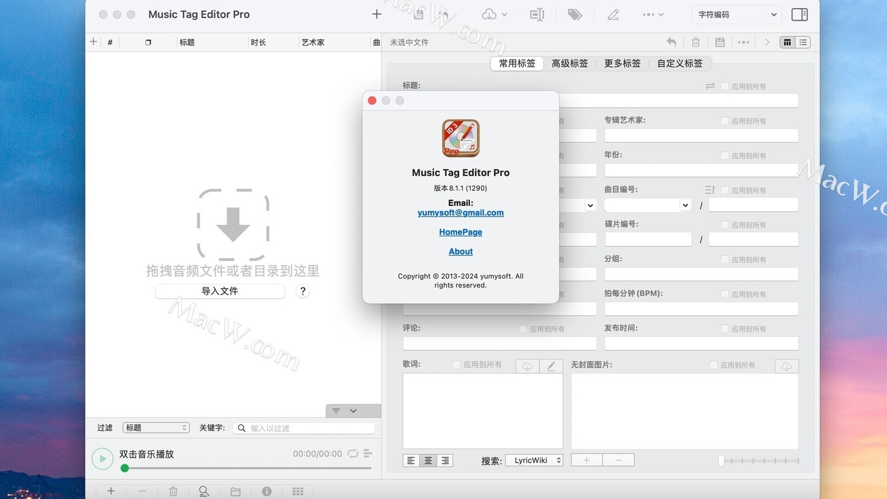Screen dimensions: 887x499
Task: Click the plus icon in bottom bar
Action: click(111, 491)
